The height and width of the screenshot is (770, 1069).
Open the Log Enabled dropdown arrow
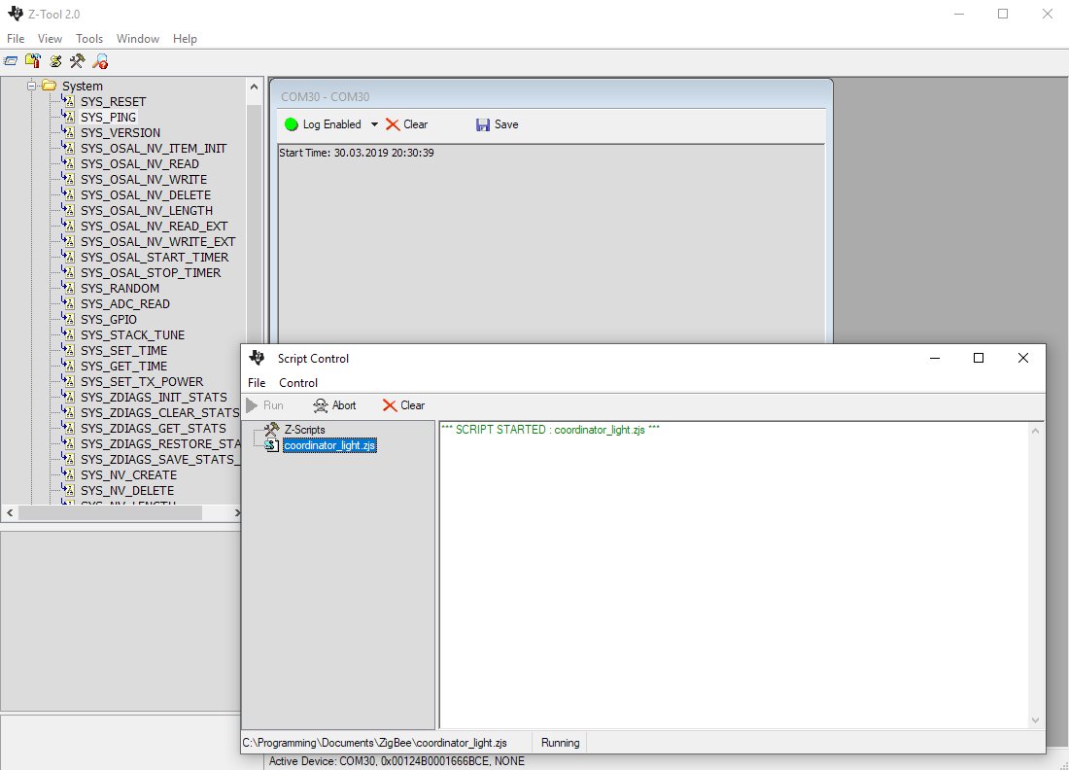pos(374,124)
